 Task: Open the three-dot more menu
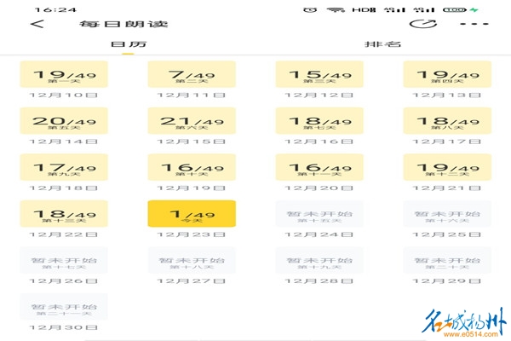click(x=474, y=24)
